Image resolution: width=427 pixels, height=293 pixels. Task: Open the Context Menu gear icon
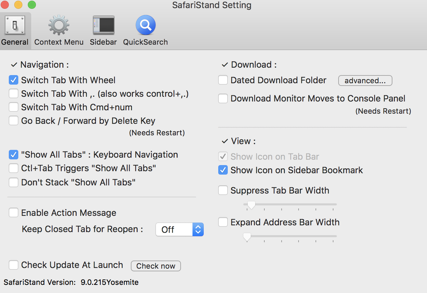59,25
